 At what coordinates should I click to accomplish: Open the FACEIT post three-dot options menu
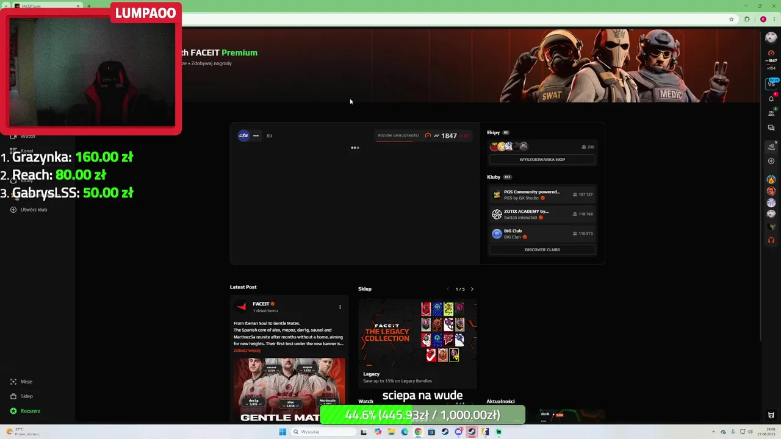pos(340,307)
